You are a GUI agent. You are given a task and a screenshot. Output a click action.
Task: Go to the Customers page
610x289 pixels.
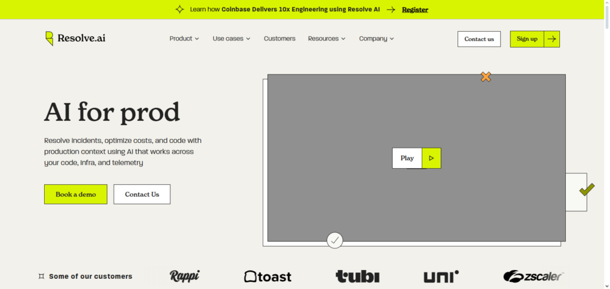tap(279, 39)
